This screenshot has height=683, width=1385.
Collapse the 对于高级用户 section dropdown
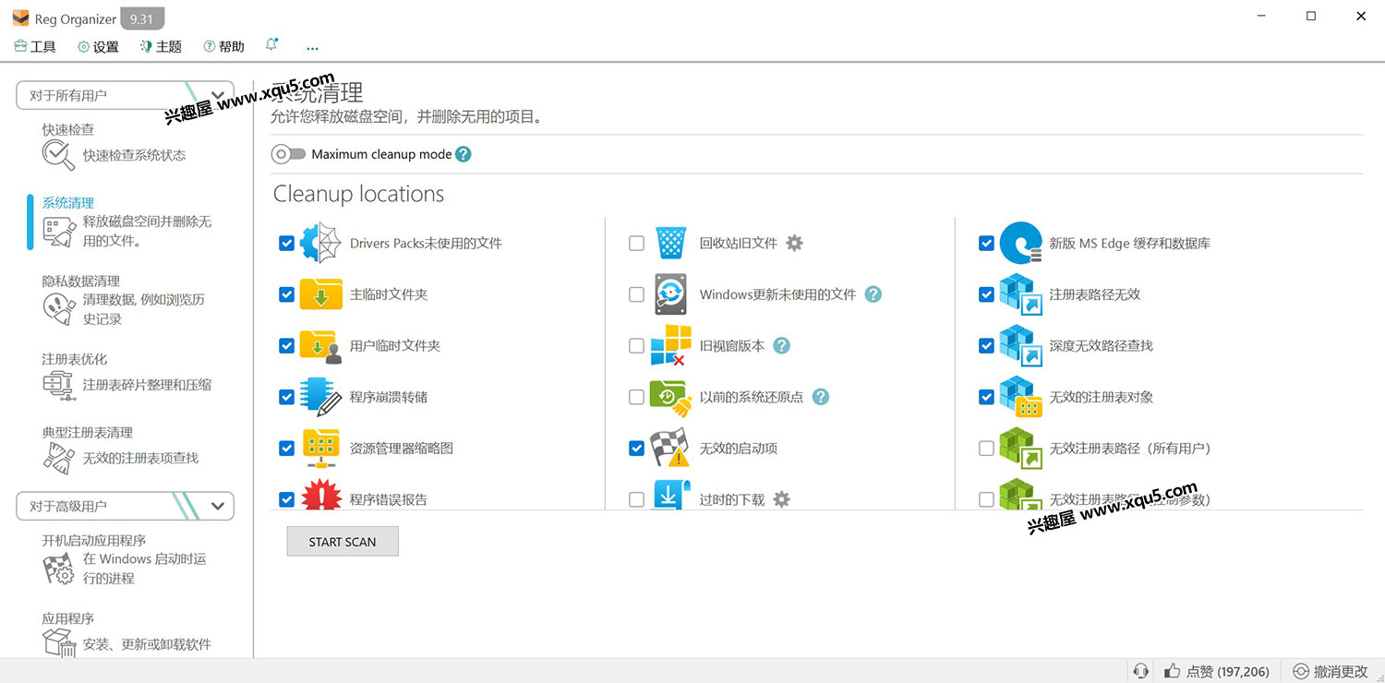tap(218, 506)
